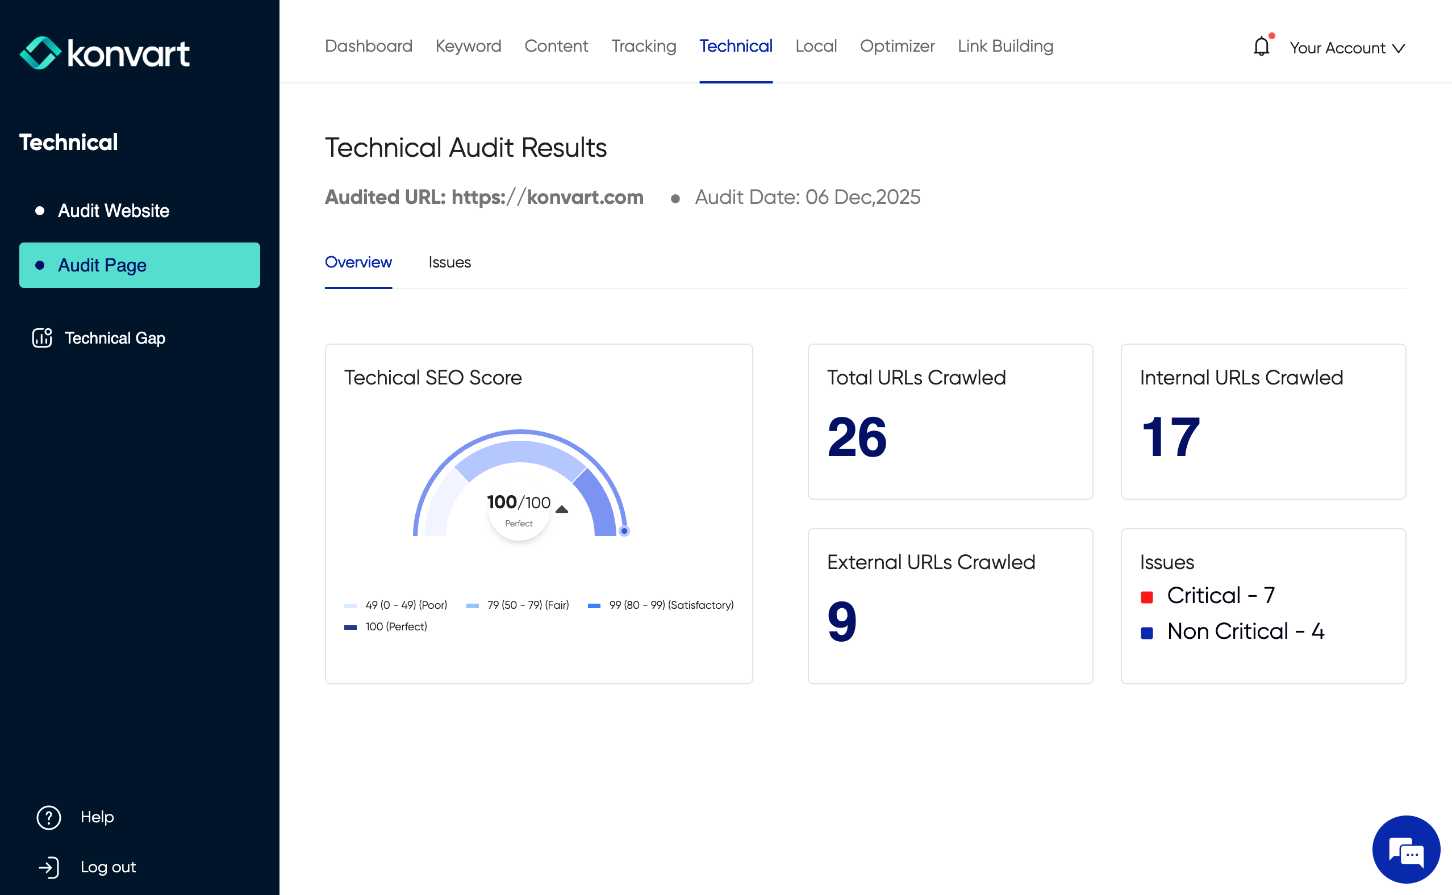This screenshot has height=895, width=1452.
Task: Click the red Critical issues swatch
Action: tap(1146, 597)
